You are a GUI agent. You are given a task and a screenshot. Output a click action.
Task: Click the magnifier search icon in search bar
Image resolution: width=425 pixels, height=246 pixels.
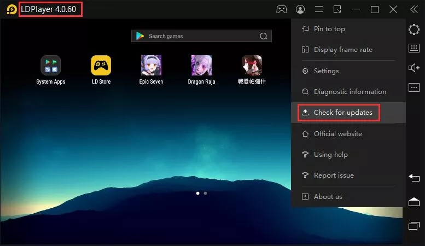pyautogui.click(x=263, y=36)
